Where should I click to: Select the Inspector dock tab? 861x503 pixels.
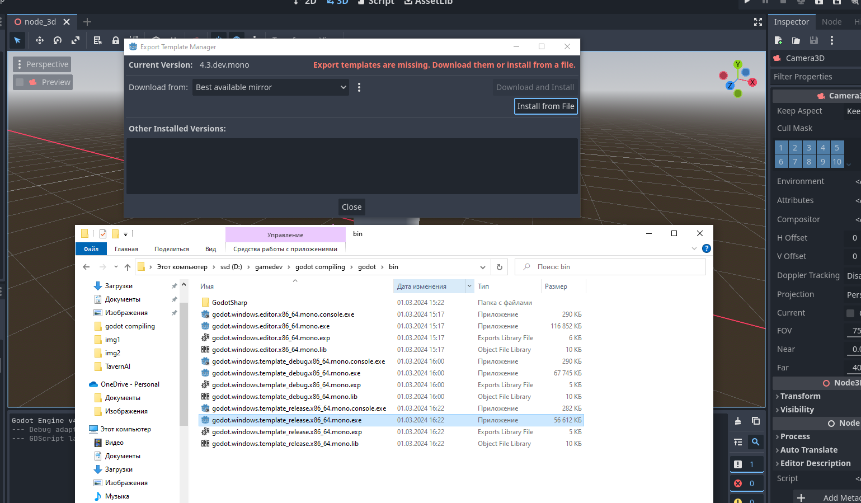(x=792, y=22)
